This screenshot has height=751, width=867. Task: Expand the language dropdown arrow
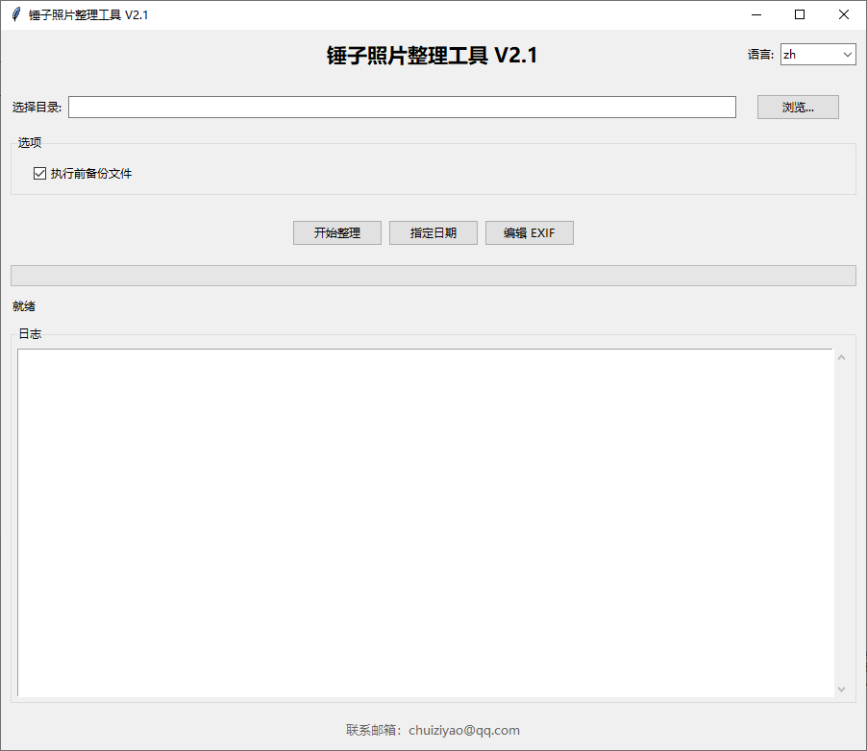pos(848,55)
